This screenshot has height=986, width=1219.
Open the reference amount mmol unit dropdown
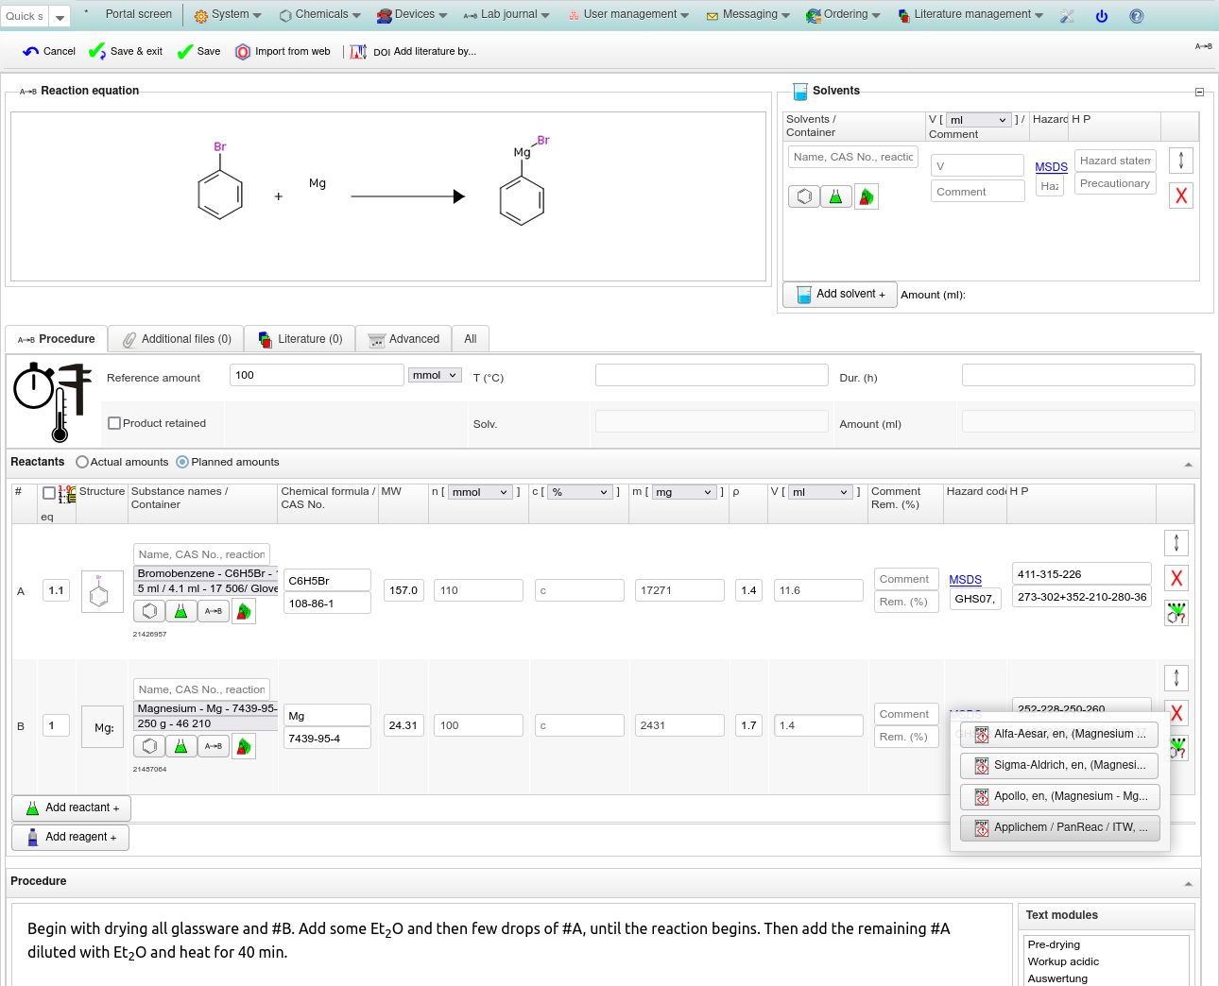[435, 375]
